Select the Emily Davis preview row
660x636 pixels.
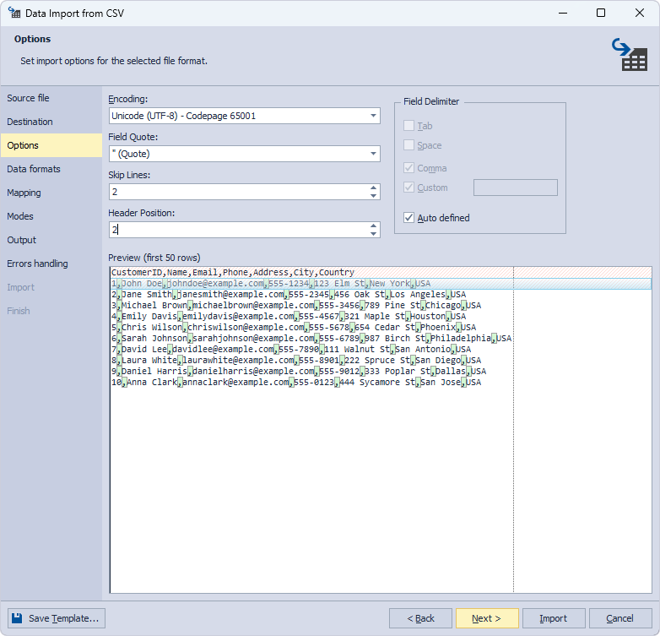(x=381, y=317)
